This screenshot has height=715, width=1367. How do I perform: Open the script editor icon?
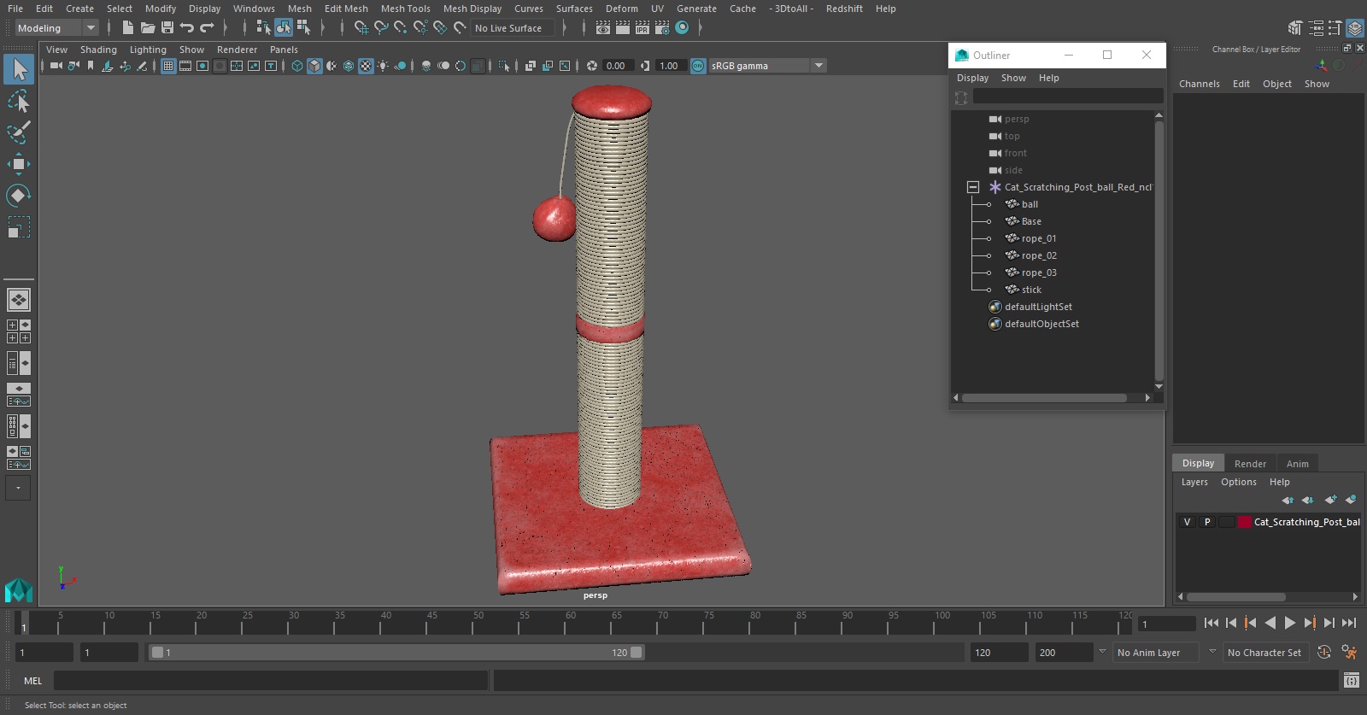pos(1351,680)
